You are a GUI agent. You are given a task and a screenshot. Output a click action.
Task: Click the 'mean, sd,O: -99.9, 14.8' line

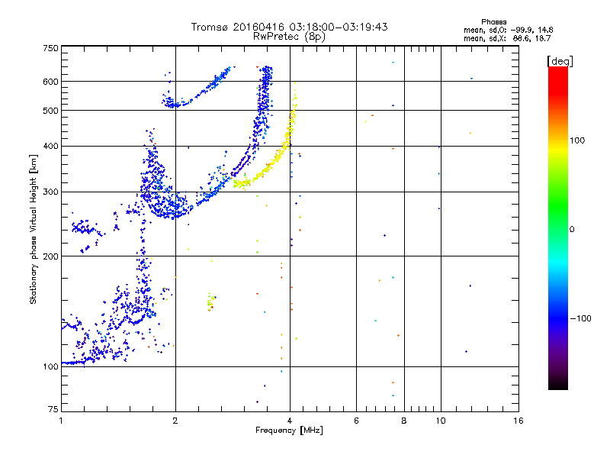[508, 30]
